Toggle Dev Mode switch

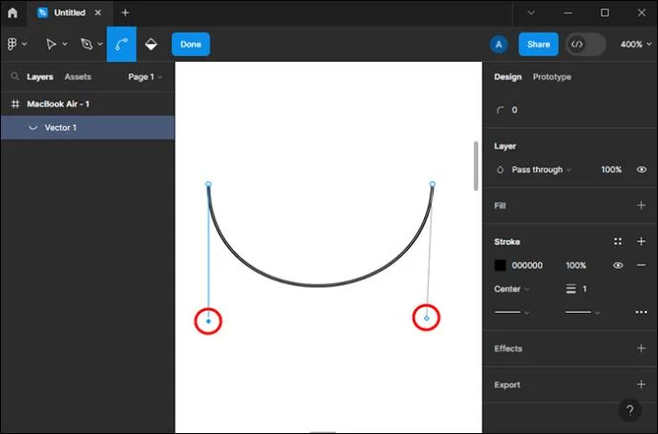point(585,44)
